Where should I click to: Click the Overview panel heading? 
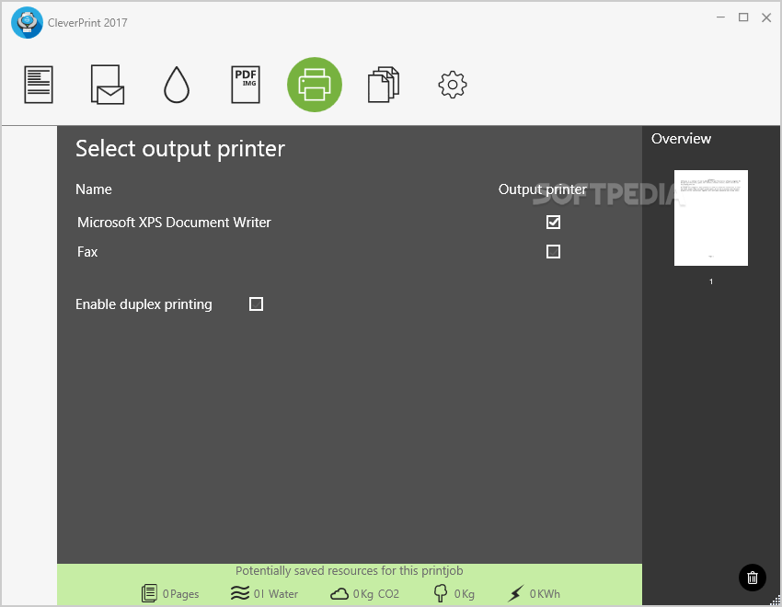[681, 139]
